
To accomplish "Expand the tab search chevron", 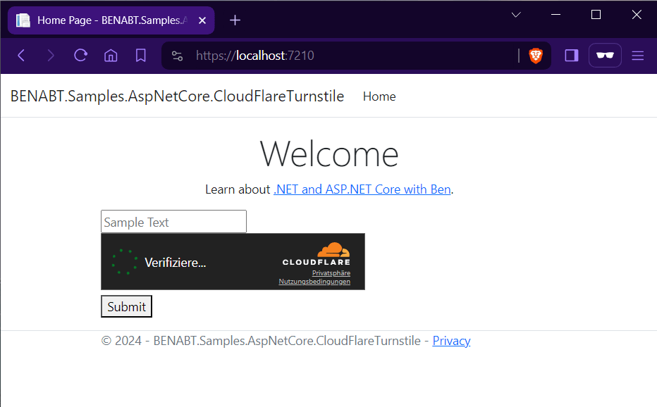I will pos(516,15).
